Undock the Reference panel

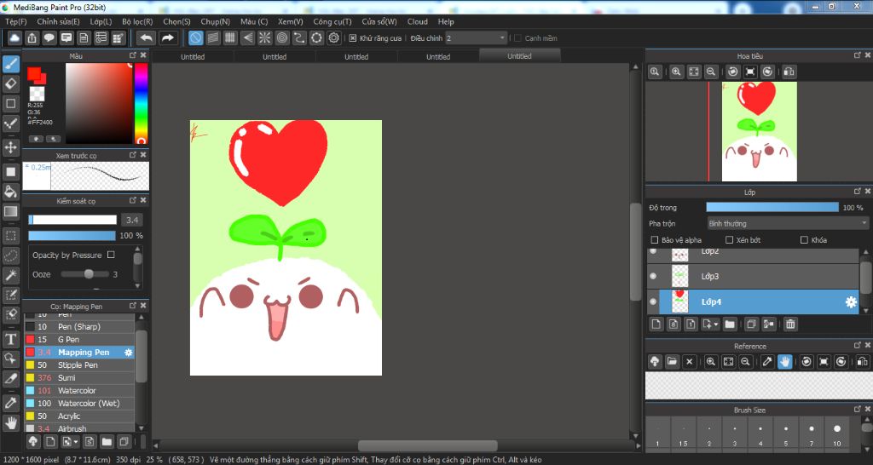point(858,346)
